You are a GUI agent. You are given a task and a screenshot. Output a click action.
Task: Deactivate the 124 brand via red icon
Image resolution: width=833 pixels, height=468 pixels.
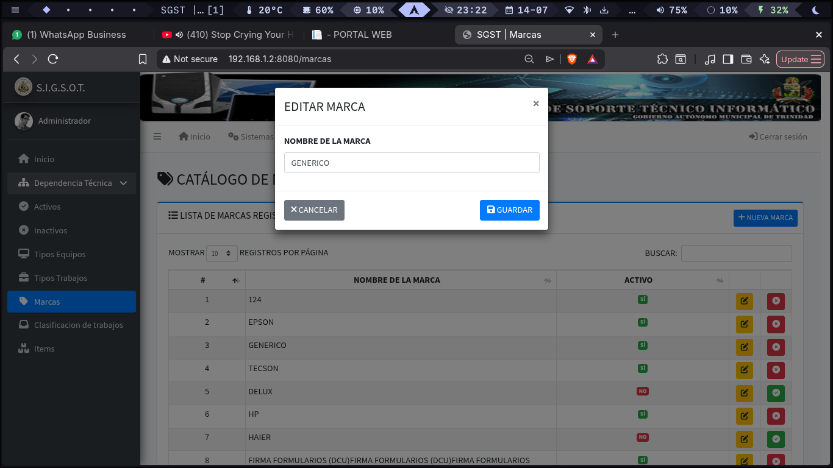click(x=776, y=301)
